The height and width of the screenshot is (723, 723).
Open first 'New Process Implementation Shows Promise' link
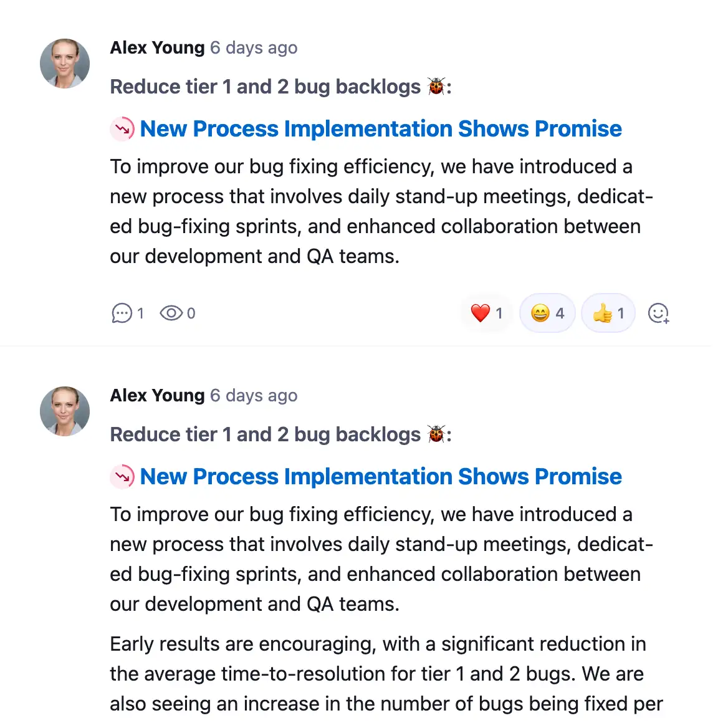(x=381, y=129)
